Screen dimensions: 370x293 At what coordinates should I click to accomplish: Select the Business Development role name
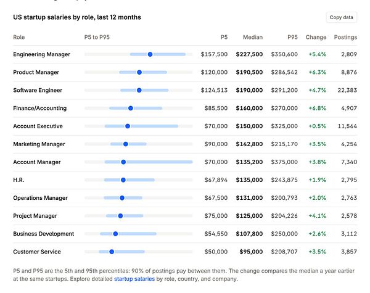pos(43,234)
